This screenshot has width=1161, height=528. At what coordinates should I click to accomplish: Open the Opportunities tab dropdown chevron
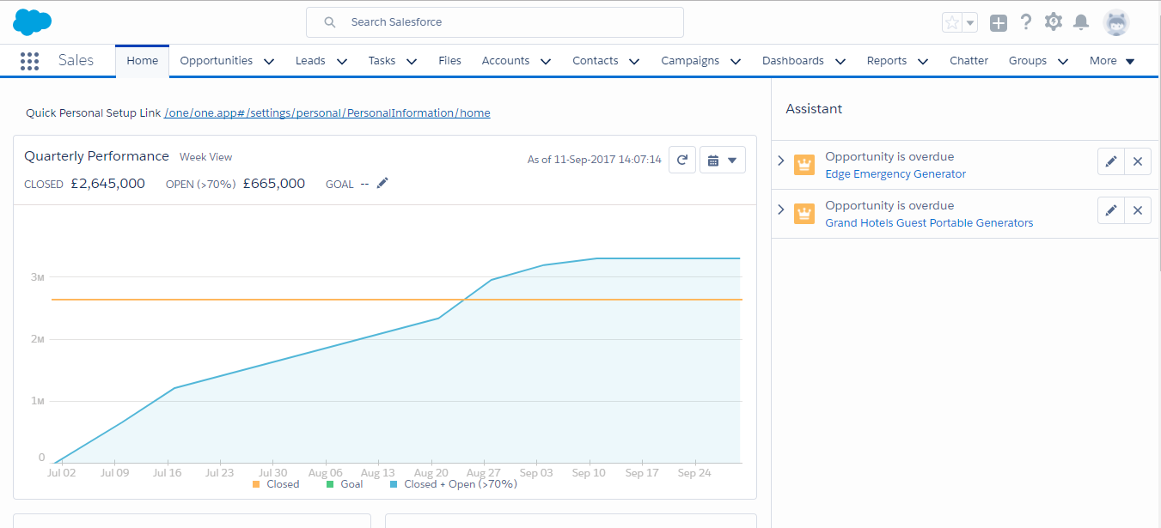pyautogui.click(x=269, y=61)
